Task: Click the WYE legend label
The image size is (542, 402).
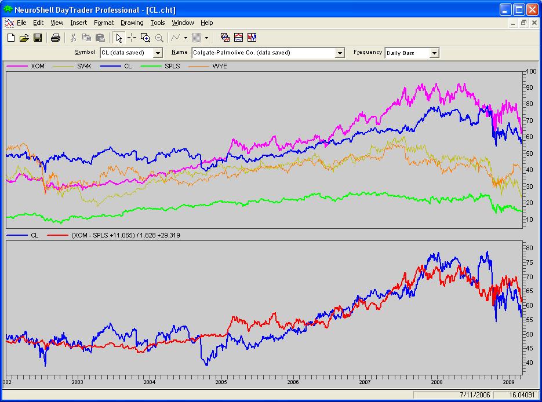Action: pyautogui.click(x=220, y=66)
